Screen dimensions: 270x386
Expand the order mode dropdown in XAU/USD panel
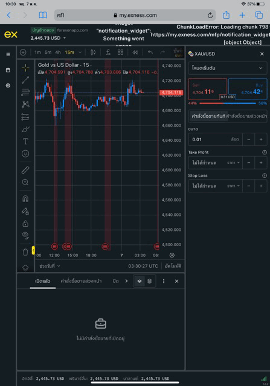(228, 68)
